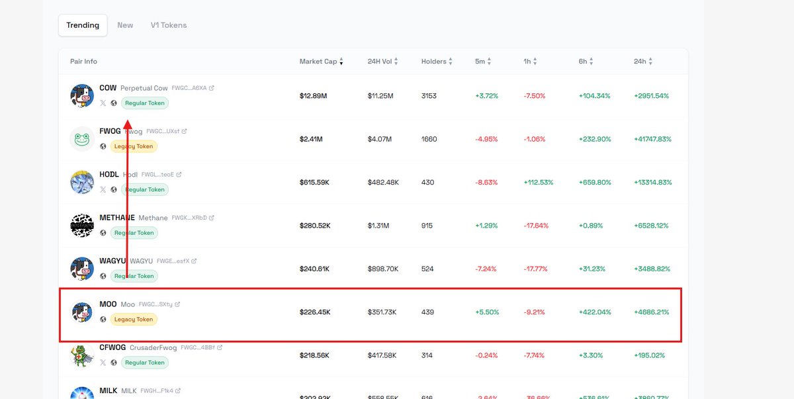Screen dimensions: 794x399
Task: Open the website globe icon for CFWOG
Action: pyautogui.click(x=114, y=363)
